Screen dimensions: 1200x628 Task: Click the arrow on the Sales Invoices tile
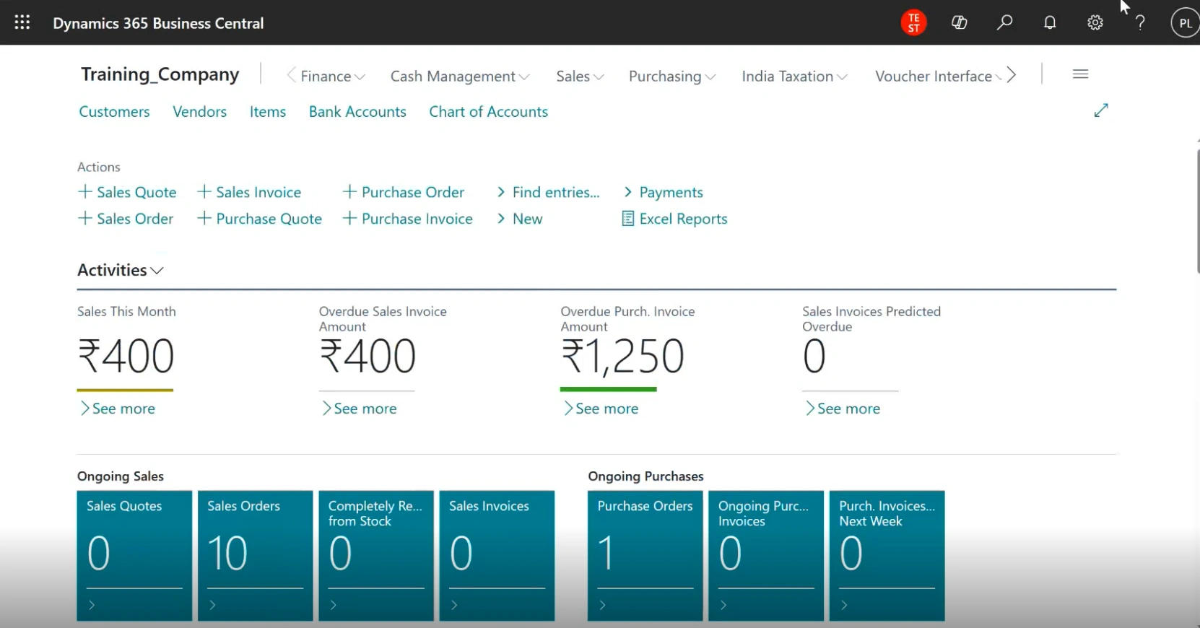click(454, 605)
